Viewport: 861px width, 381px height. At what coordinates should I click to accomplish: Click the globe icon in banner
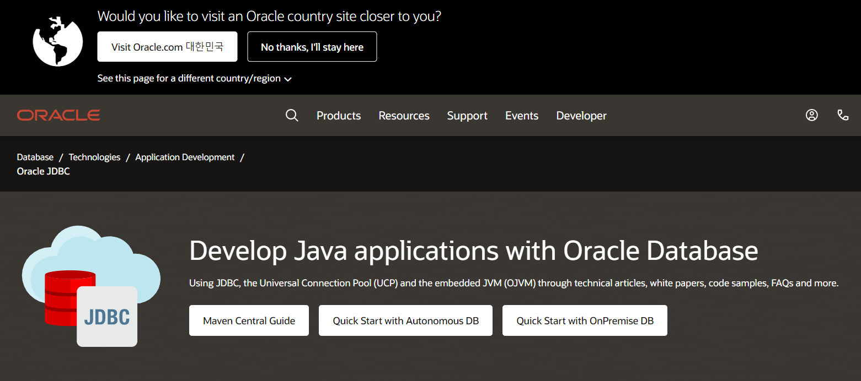tap(58, 41)
